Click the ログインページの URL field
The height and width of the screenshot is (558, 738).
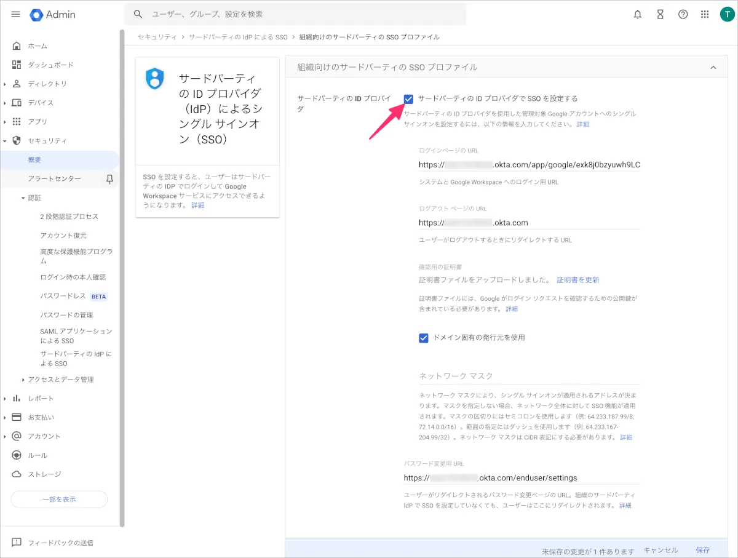pos(530,165)
